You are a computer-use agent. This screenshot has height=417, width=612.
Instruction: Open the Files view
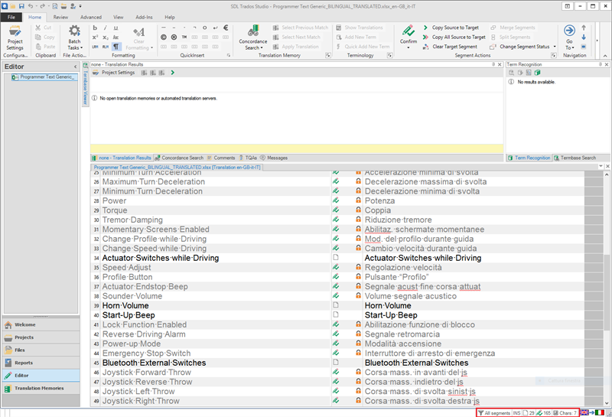pos(41,350)
